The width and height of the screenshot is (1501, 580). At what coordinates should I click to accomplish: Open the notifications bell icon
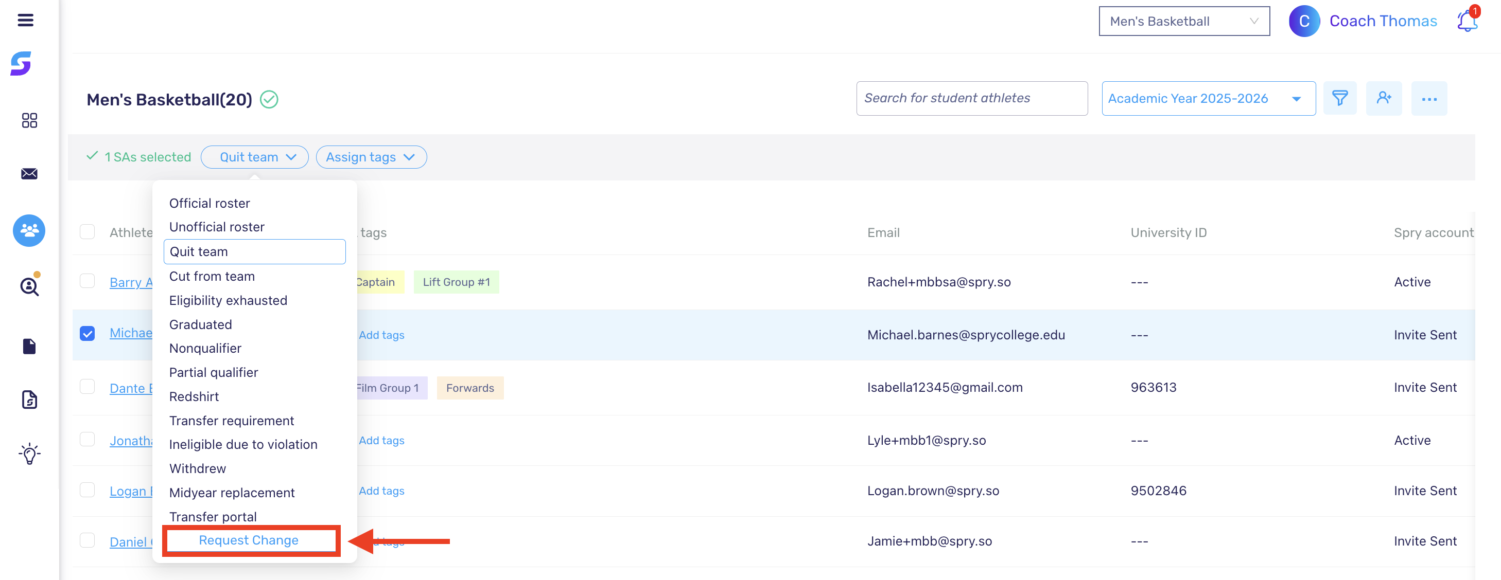(1466, 22)
